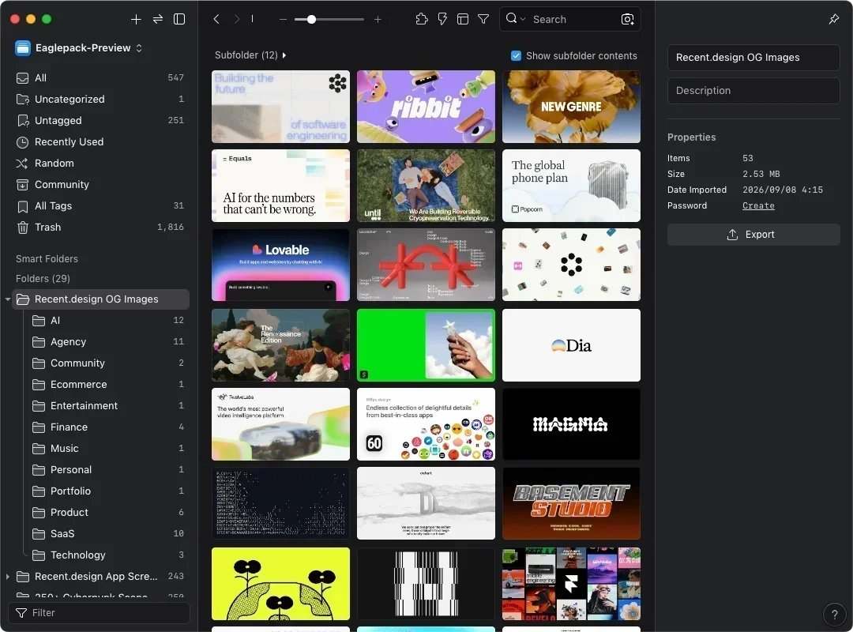Click the Create password link
853x632 pixels.
tap(757, 205)
